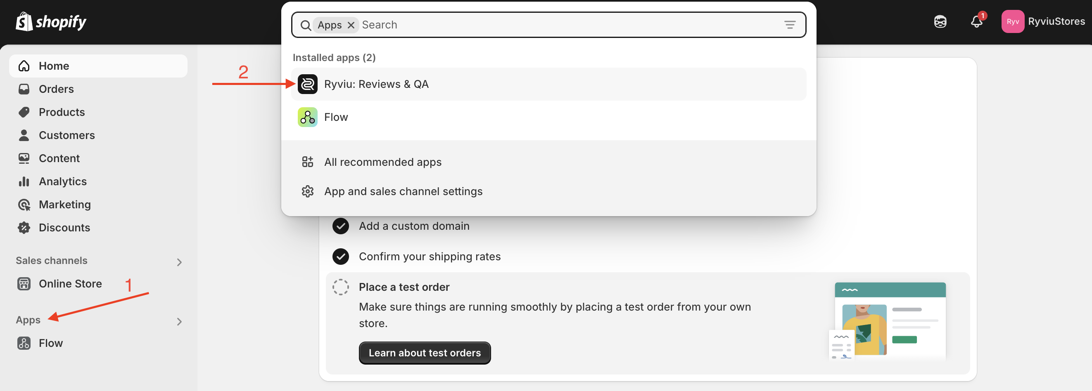Image resolution: width=1092 pixels, height=391 pixels.
Task: Open Online Store channel
Action: pyautogui.click(x=98, y=283)
